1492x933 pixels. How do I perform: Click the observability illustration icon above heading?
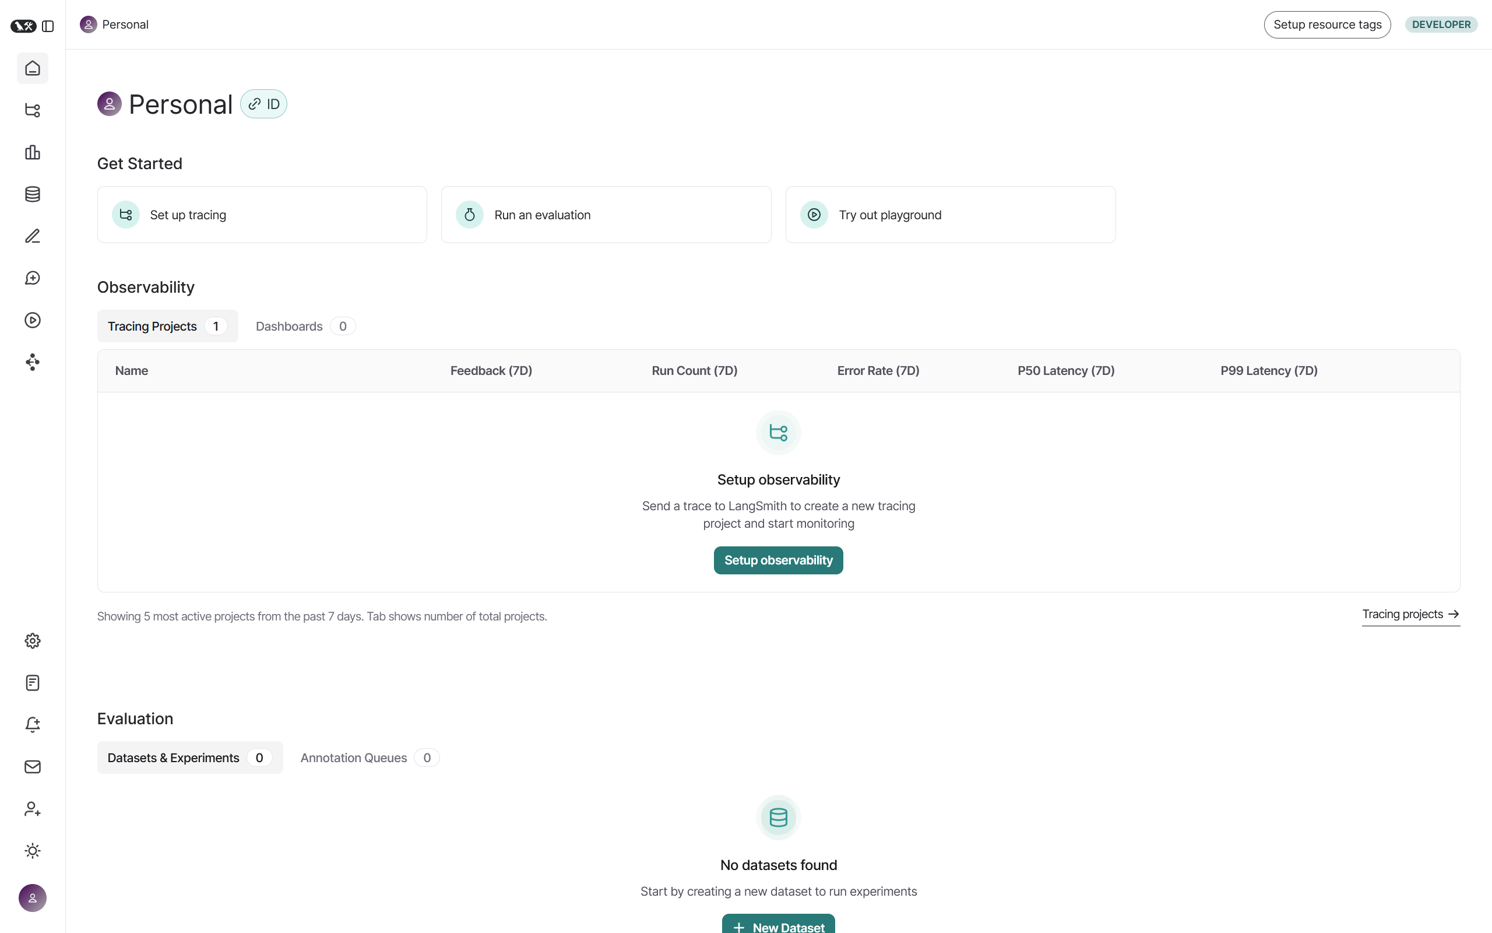click(x=779, y=433)
